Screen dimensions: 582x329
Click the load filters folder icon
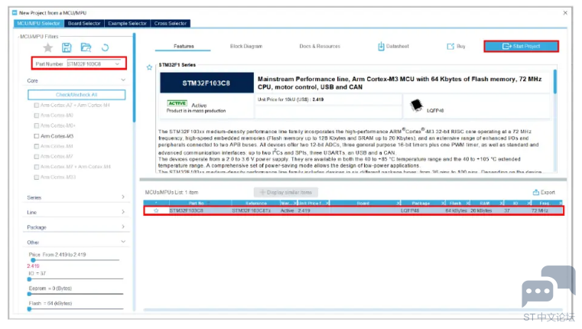(86, 47)
